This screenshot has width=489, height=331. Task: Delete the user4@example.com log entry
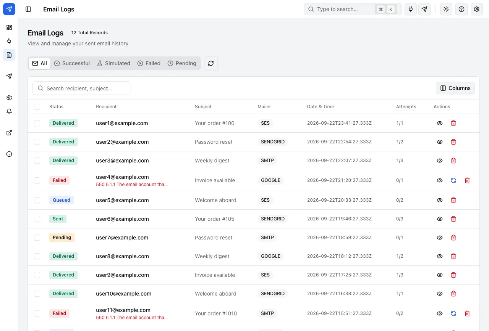click(x=467, y=180)
